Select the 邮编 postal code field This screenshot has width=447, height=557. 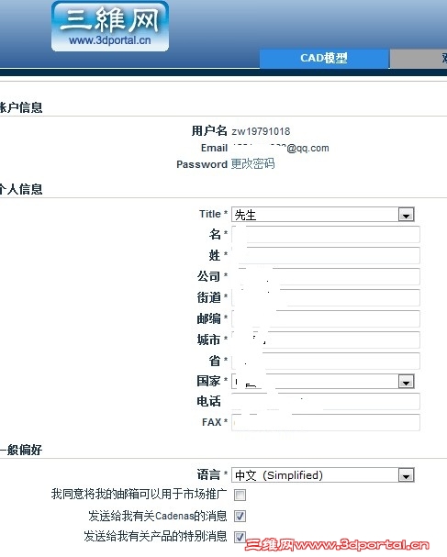(x=326, y=318)
